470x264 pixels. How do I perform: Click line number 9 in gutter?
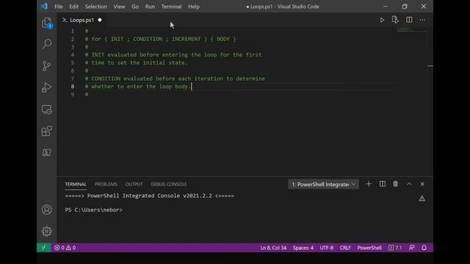coord(73,95)
